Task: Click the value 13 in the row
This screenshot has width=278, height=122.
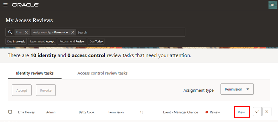Action: pos(141,112)
